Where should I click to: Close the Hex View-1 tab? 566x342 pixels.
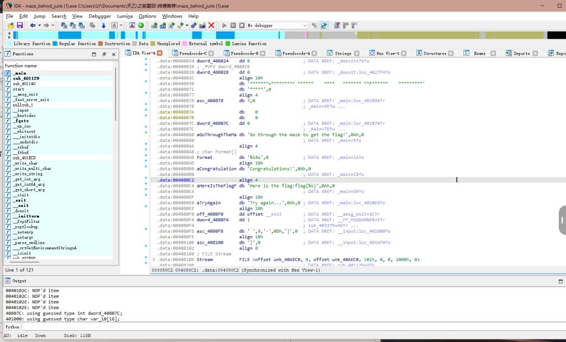(x=404, y=54)
